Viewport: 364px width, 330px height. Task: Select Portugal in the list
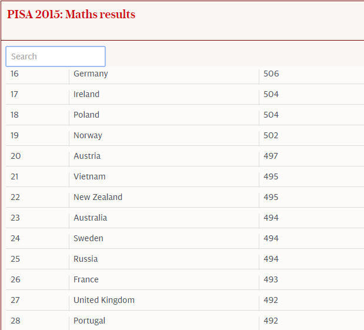pos(89,321)
